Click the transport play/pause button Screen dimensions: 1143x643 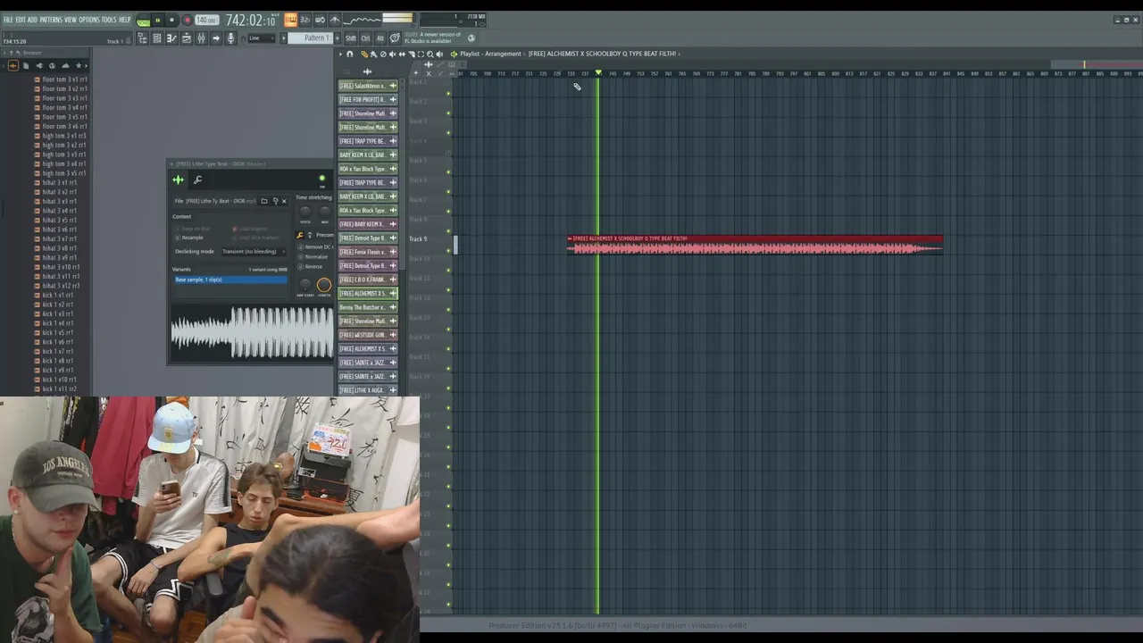(x=158, y=21)
